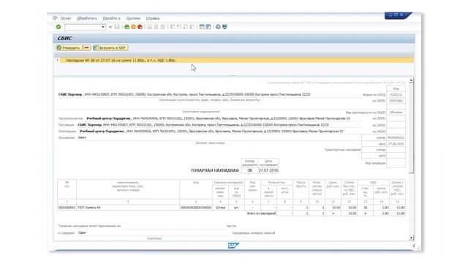Open the Обработать menu
Image resolution: width=468 pixels, height=263 pixels.
87,18
